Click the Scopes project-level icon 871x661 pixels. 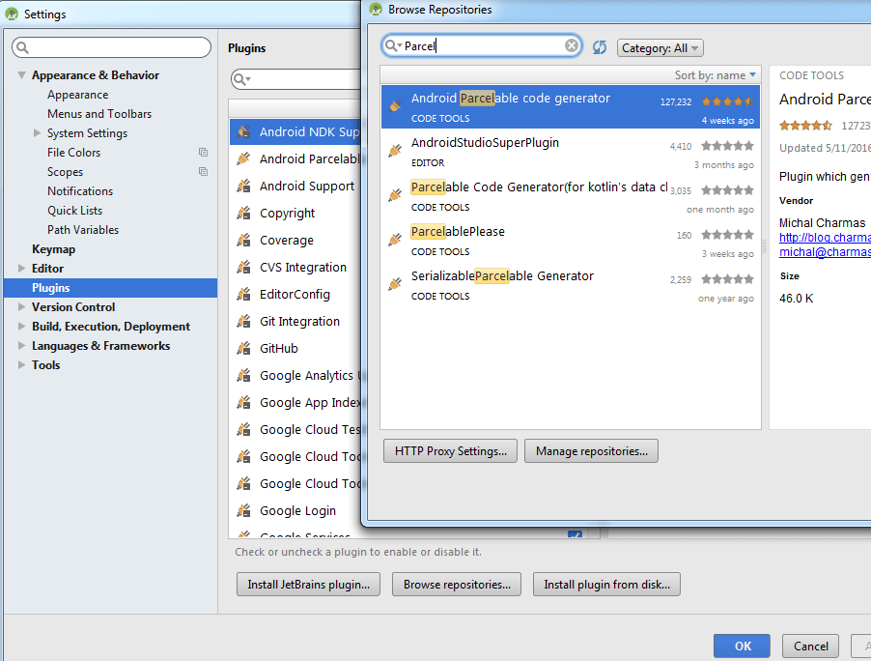point(204,172)
